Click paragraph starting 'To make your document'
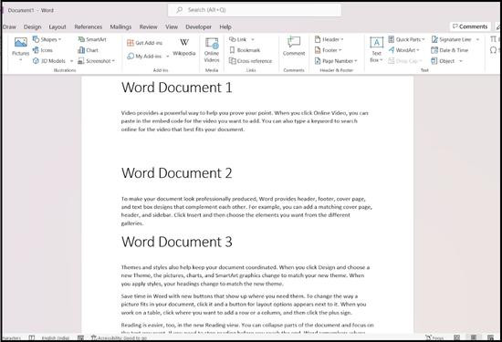 pyautogui.click(x=246, y=211)
